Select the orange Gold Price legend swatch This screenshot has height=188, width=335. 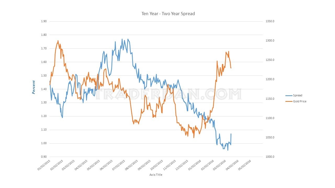289,101
